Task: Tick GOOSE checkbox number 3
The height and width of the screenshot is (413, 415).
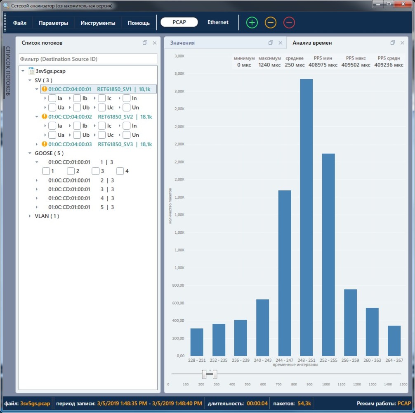Action: pos(96,171)
